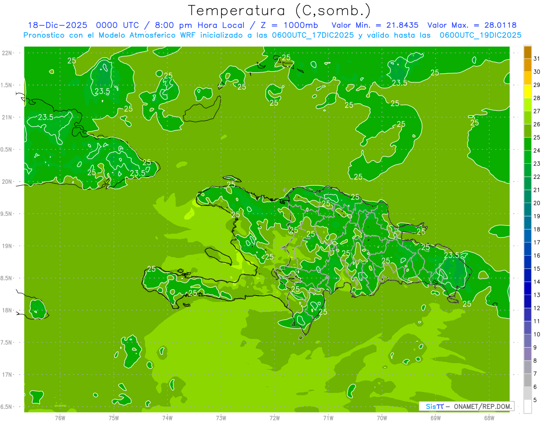549x424 pixels.
Task: Click colorbar label '5'
Action: (535, 400)
